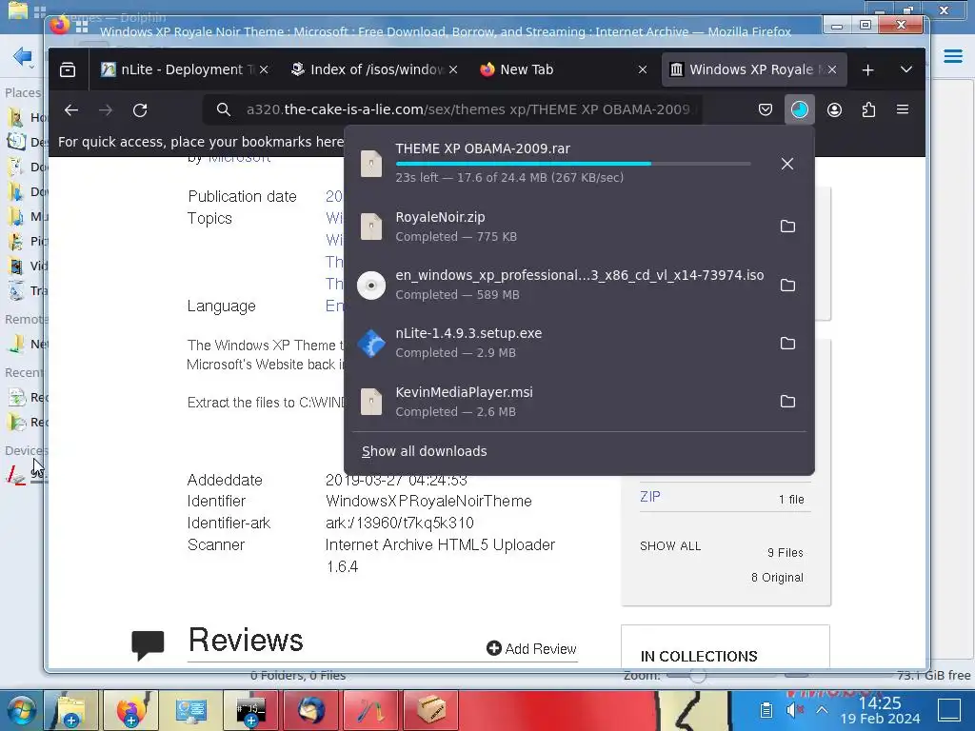The width and height of the screenshot is (975, 731).
Task: Go back to the previous page
Action: (x=71, y=110)
